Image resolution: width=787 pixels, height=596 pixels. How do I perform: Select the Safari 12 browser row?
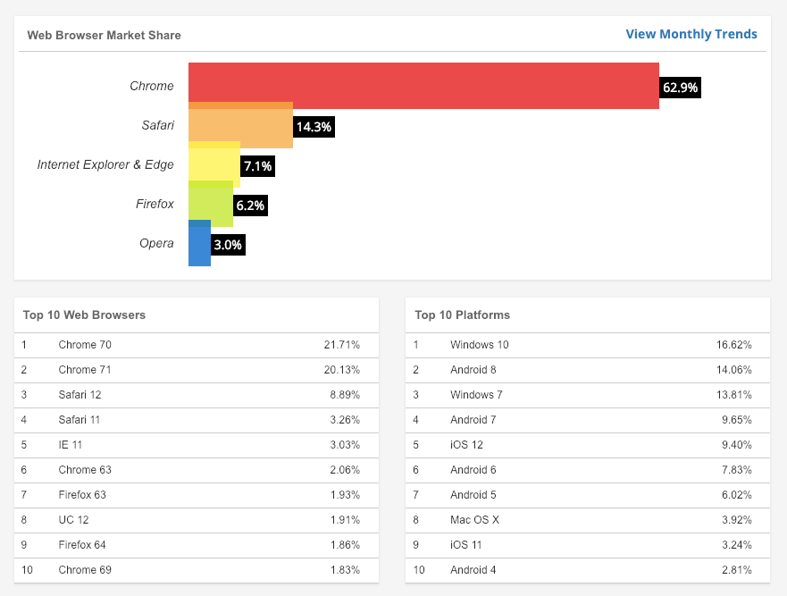(x=197, y=395)
